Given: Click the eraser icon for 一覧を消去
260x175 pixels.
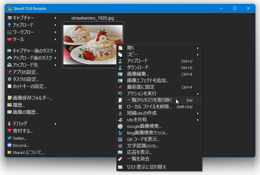Looking at the screenshot, I should click(120, 159).
